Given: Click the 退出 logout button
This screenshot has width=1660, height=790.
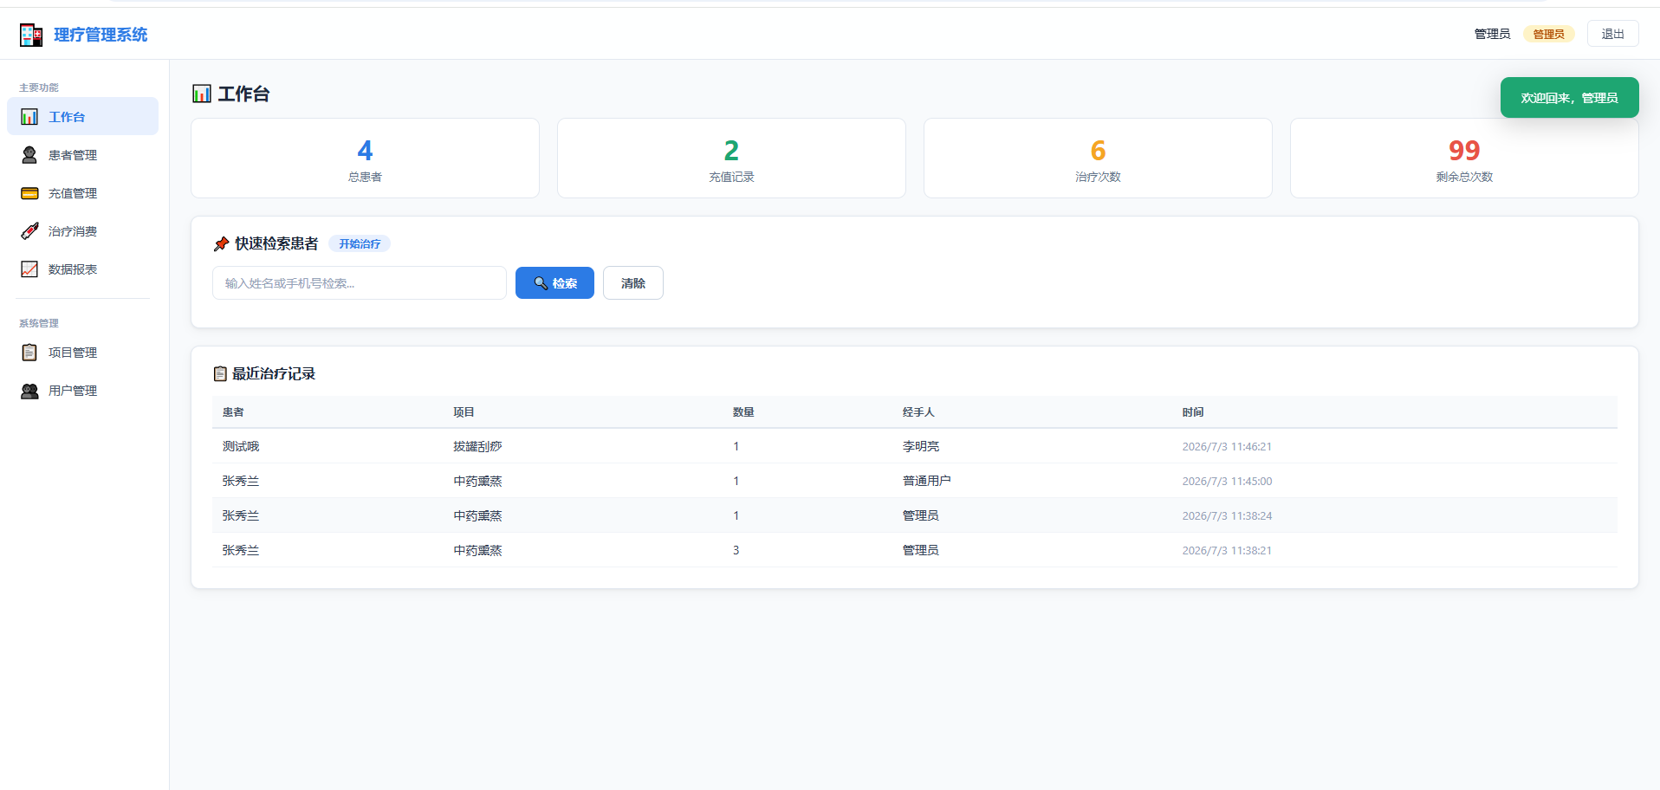Looking at the screenshot, I should (1612, 34).
